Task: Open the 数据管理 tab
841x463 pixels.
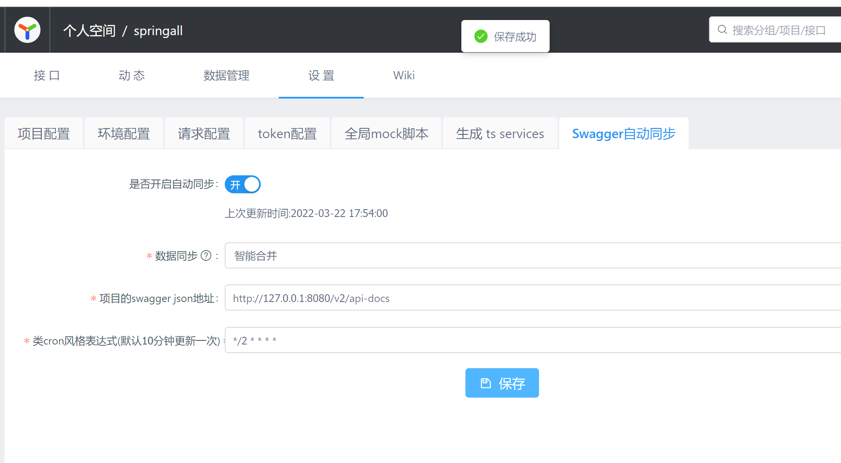Action: 226,76
